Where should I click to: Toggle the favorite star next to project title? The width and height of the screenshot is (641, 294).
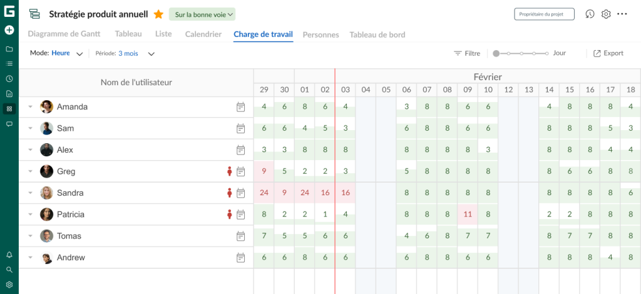point(158,14)
